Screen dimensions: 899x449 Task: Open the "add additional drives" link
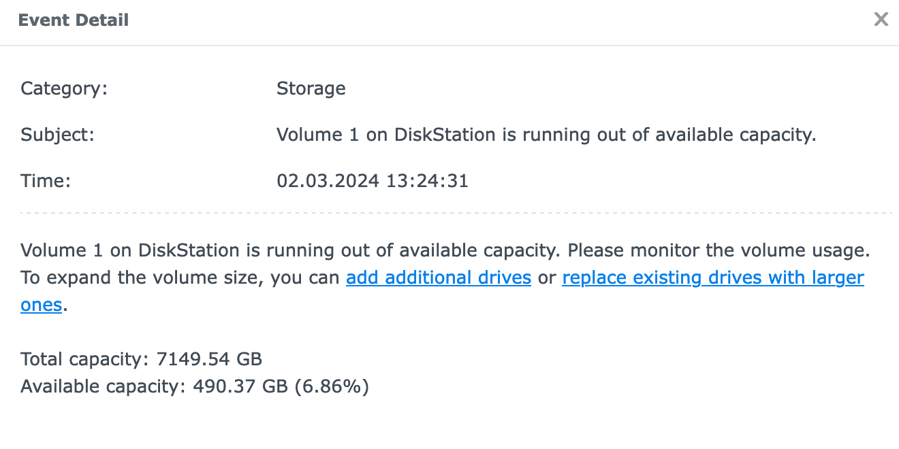[438, 278]
